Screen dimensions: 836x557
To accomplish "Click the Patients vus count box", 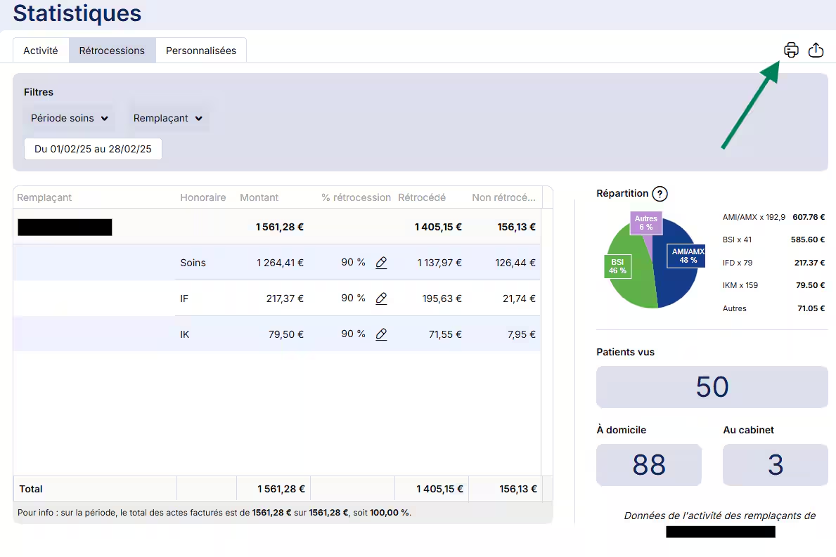I will point(712,387).
